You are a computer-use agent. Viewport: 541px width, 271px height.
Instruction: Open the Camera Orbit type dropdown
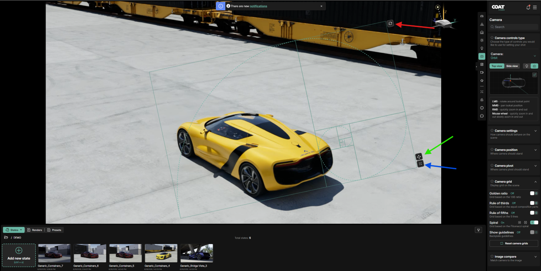point(535,56)
